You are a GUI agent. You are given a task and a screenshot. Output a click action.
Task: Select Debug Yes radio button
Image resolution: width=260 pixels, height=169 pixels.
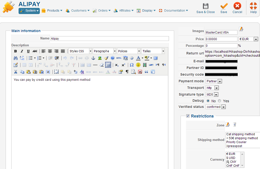coord(220,101)
